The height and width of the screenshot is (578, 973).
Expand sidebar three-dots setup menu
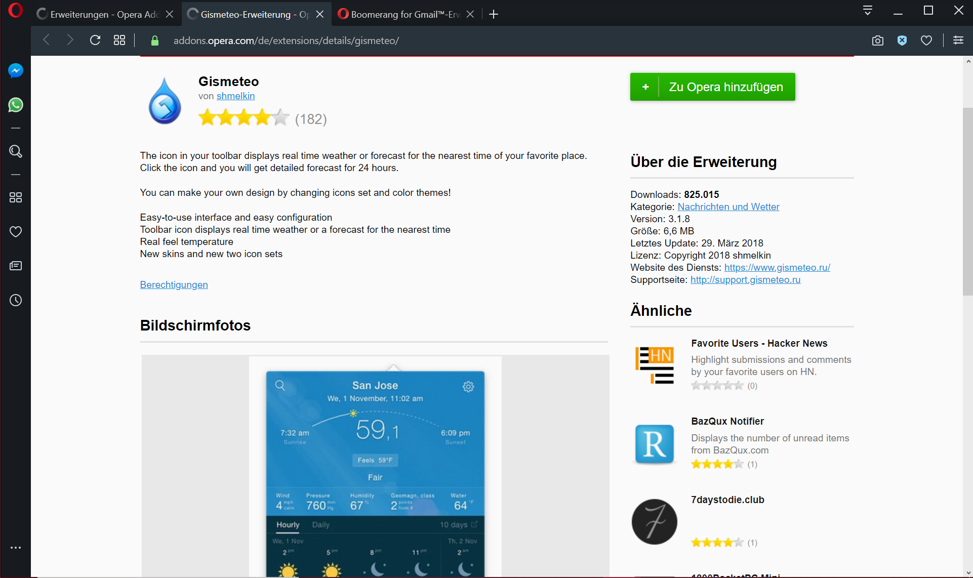click(16, 548)
